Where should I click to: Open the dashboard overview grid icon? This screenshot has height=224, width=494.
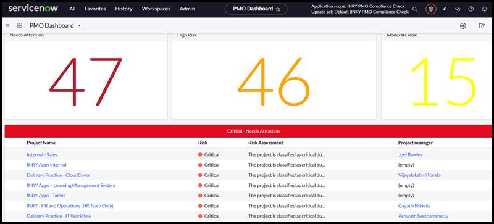pyautogui.click(x=20, y=25)
